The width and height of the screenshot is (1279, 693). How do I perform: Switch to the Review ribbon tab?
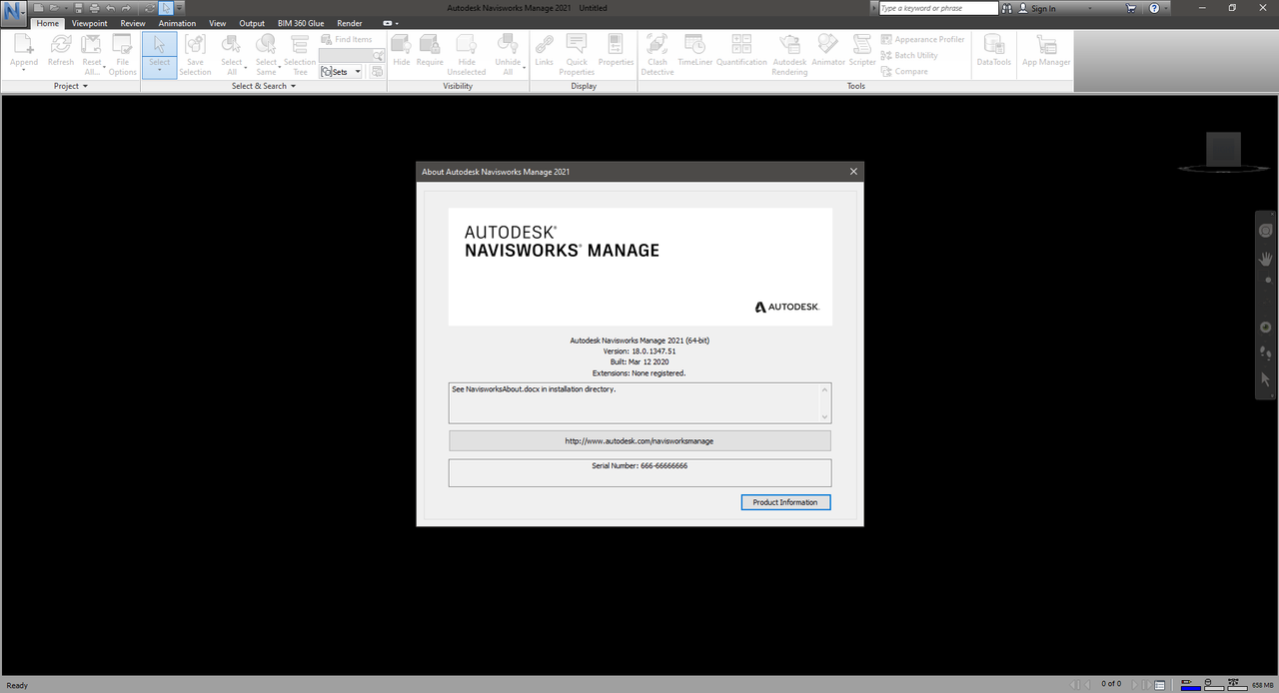tap(132, 23)
